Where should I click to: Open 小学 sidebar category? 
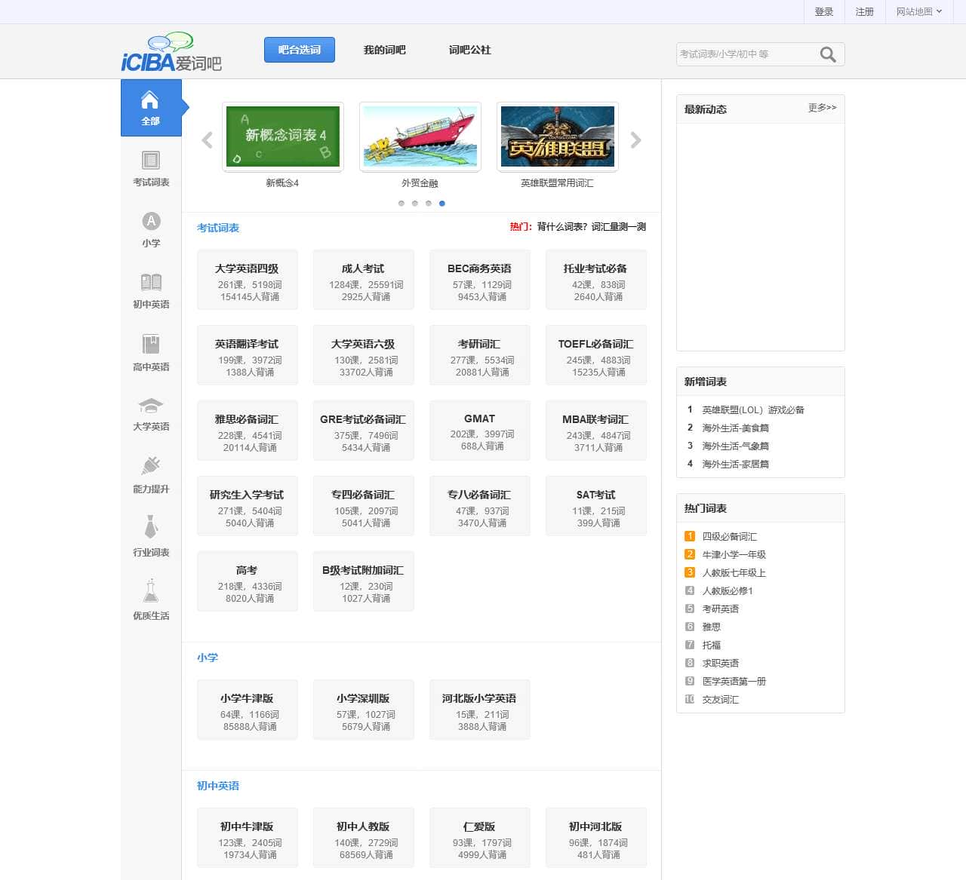pyautogui.click(x=151, y=229)
